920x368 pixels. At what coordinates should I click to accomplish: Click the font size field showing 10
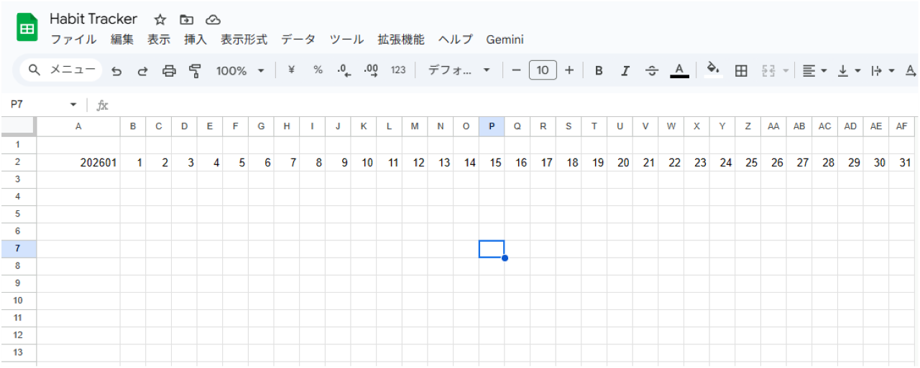click(x=543, y=70)
